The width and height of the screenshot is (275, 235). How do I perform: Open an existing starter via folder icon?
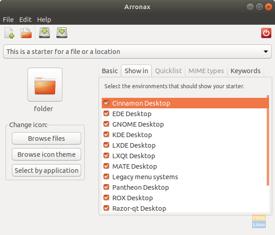26,33
